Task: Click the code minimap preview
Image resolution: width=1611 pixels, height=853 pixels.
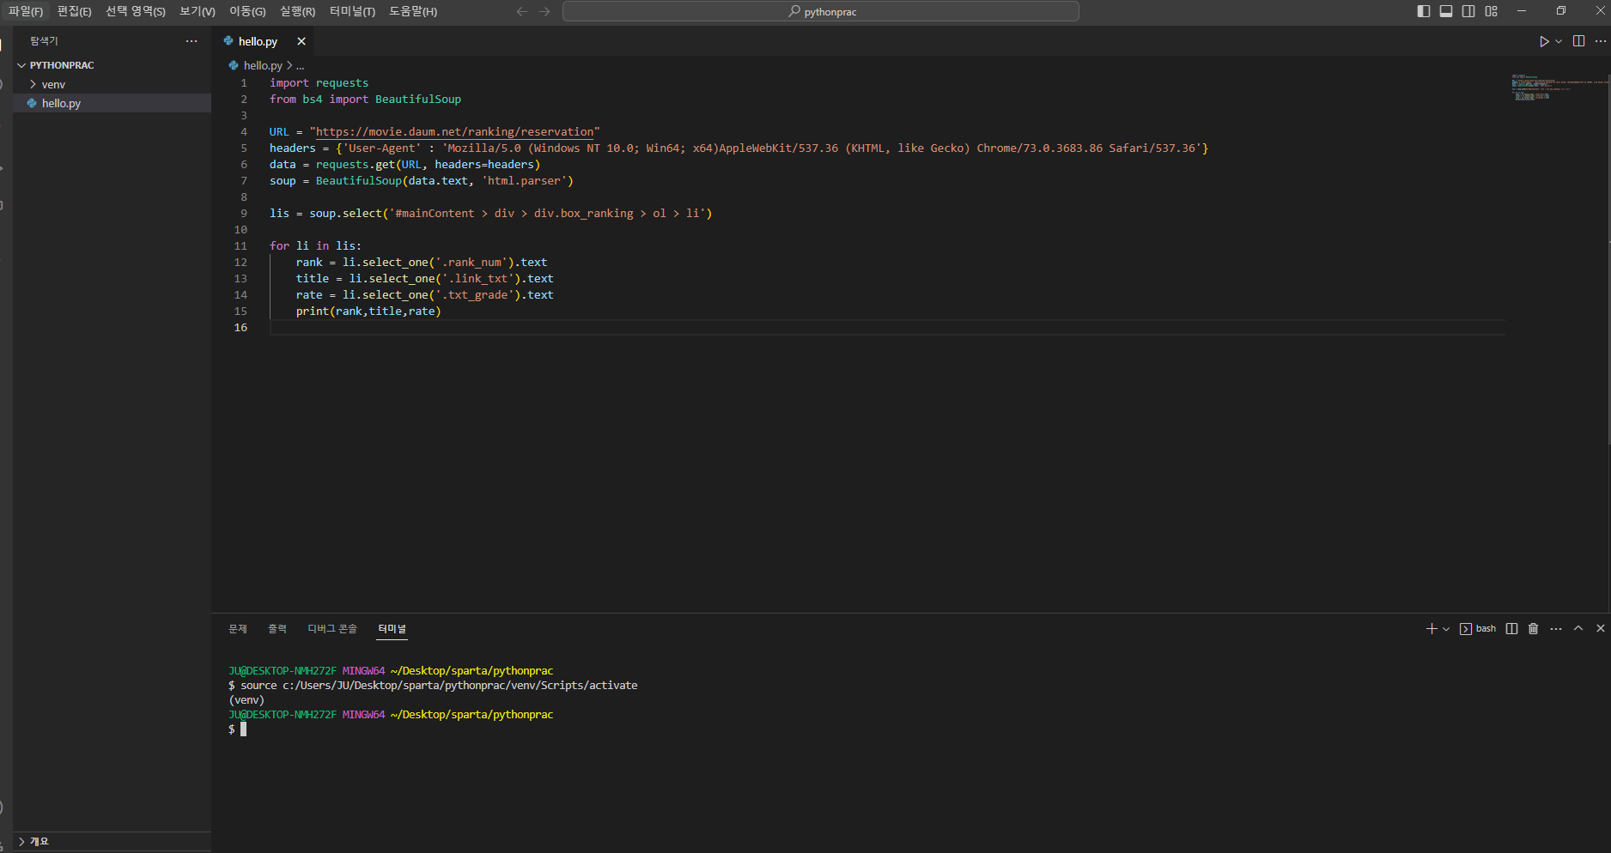Action: (1559, 88)
